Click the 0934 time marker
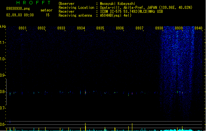 click(x=81, y=28)
